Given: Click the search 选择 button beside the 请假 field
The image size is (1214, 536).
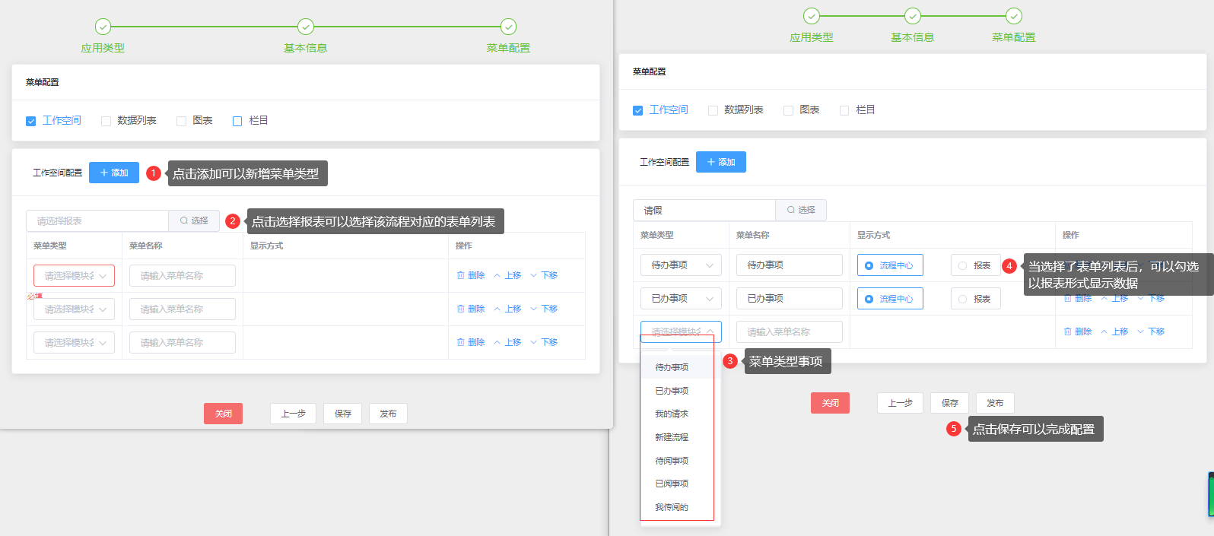Looking at the screenshot, I should pos(800,210).
